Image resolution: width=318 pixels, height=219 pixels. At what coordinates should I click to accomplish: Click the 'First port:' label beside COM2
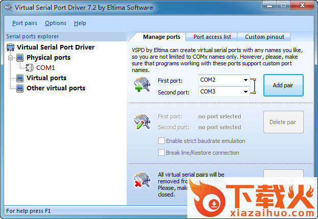(x=170, y=81)
